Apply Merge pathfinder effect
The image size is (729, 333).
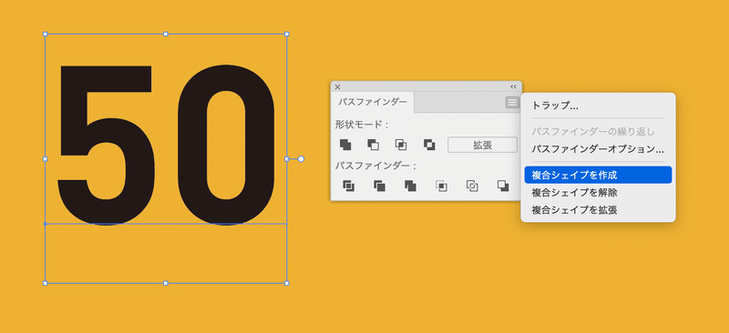pyautogui.click(x=410, y=186)
